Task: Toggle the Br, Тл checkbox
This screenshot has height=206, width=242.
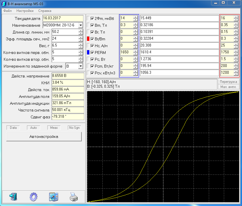Action: [92, 32]
